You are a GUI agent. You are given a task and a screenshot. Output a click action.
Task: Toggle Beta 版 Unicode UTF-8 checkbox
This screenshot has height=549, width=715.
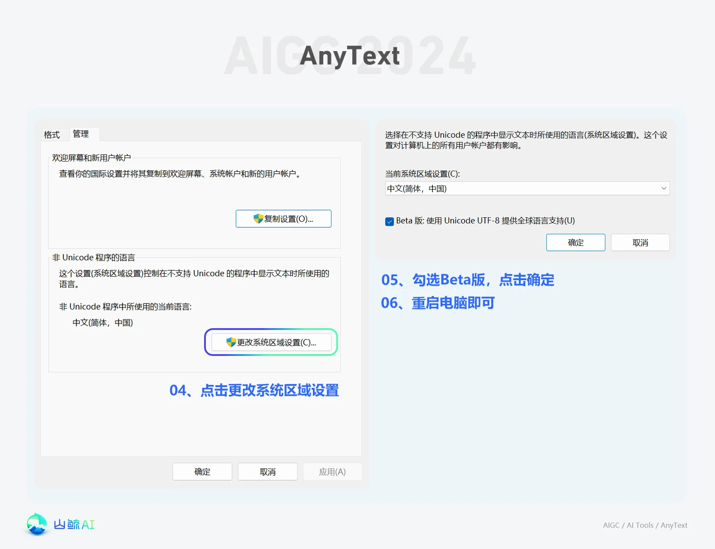(390, 222)
